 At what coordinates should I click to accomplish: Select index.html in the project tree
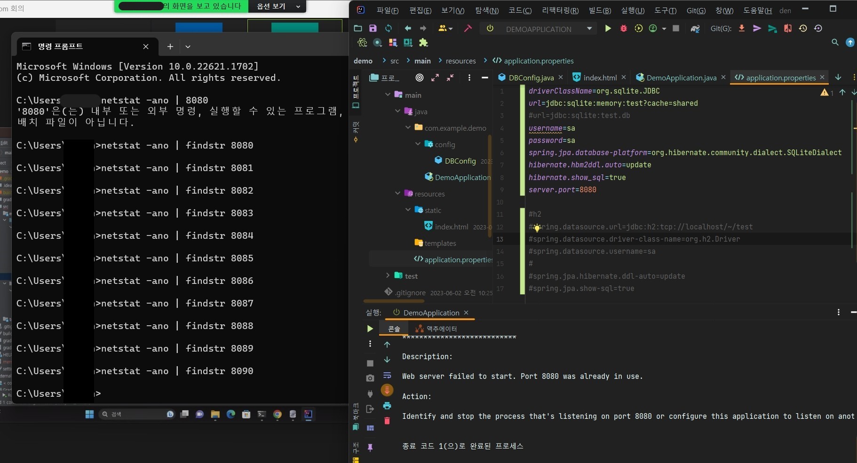pyautogui.click(x=446, y=227)
